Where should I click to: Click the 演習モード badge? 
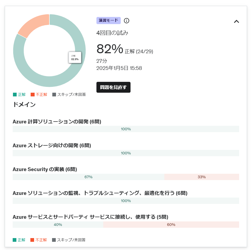[108, 21]
